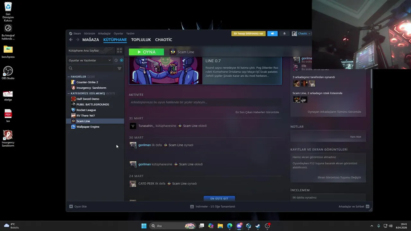This screenshot has width=411, height=231.
Task: Click Scam Line icon in header bar
Action: [x=173, y=52]
